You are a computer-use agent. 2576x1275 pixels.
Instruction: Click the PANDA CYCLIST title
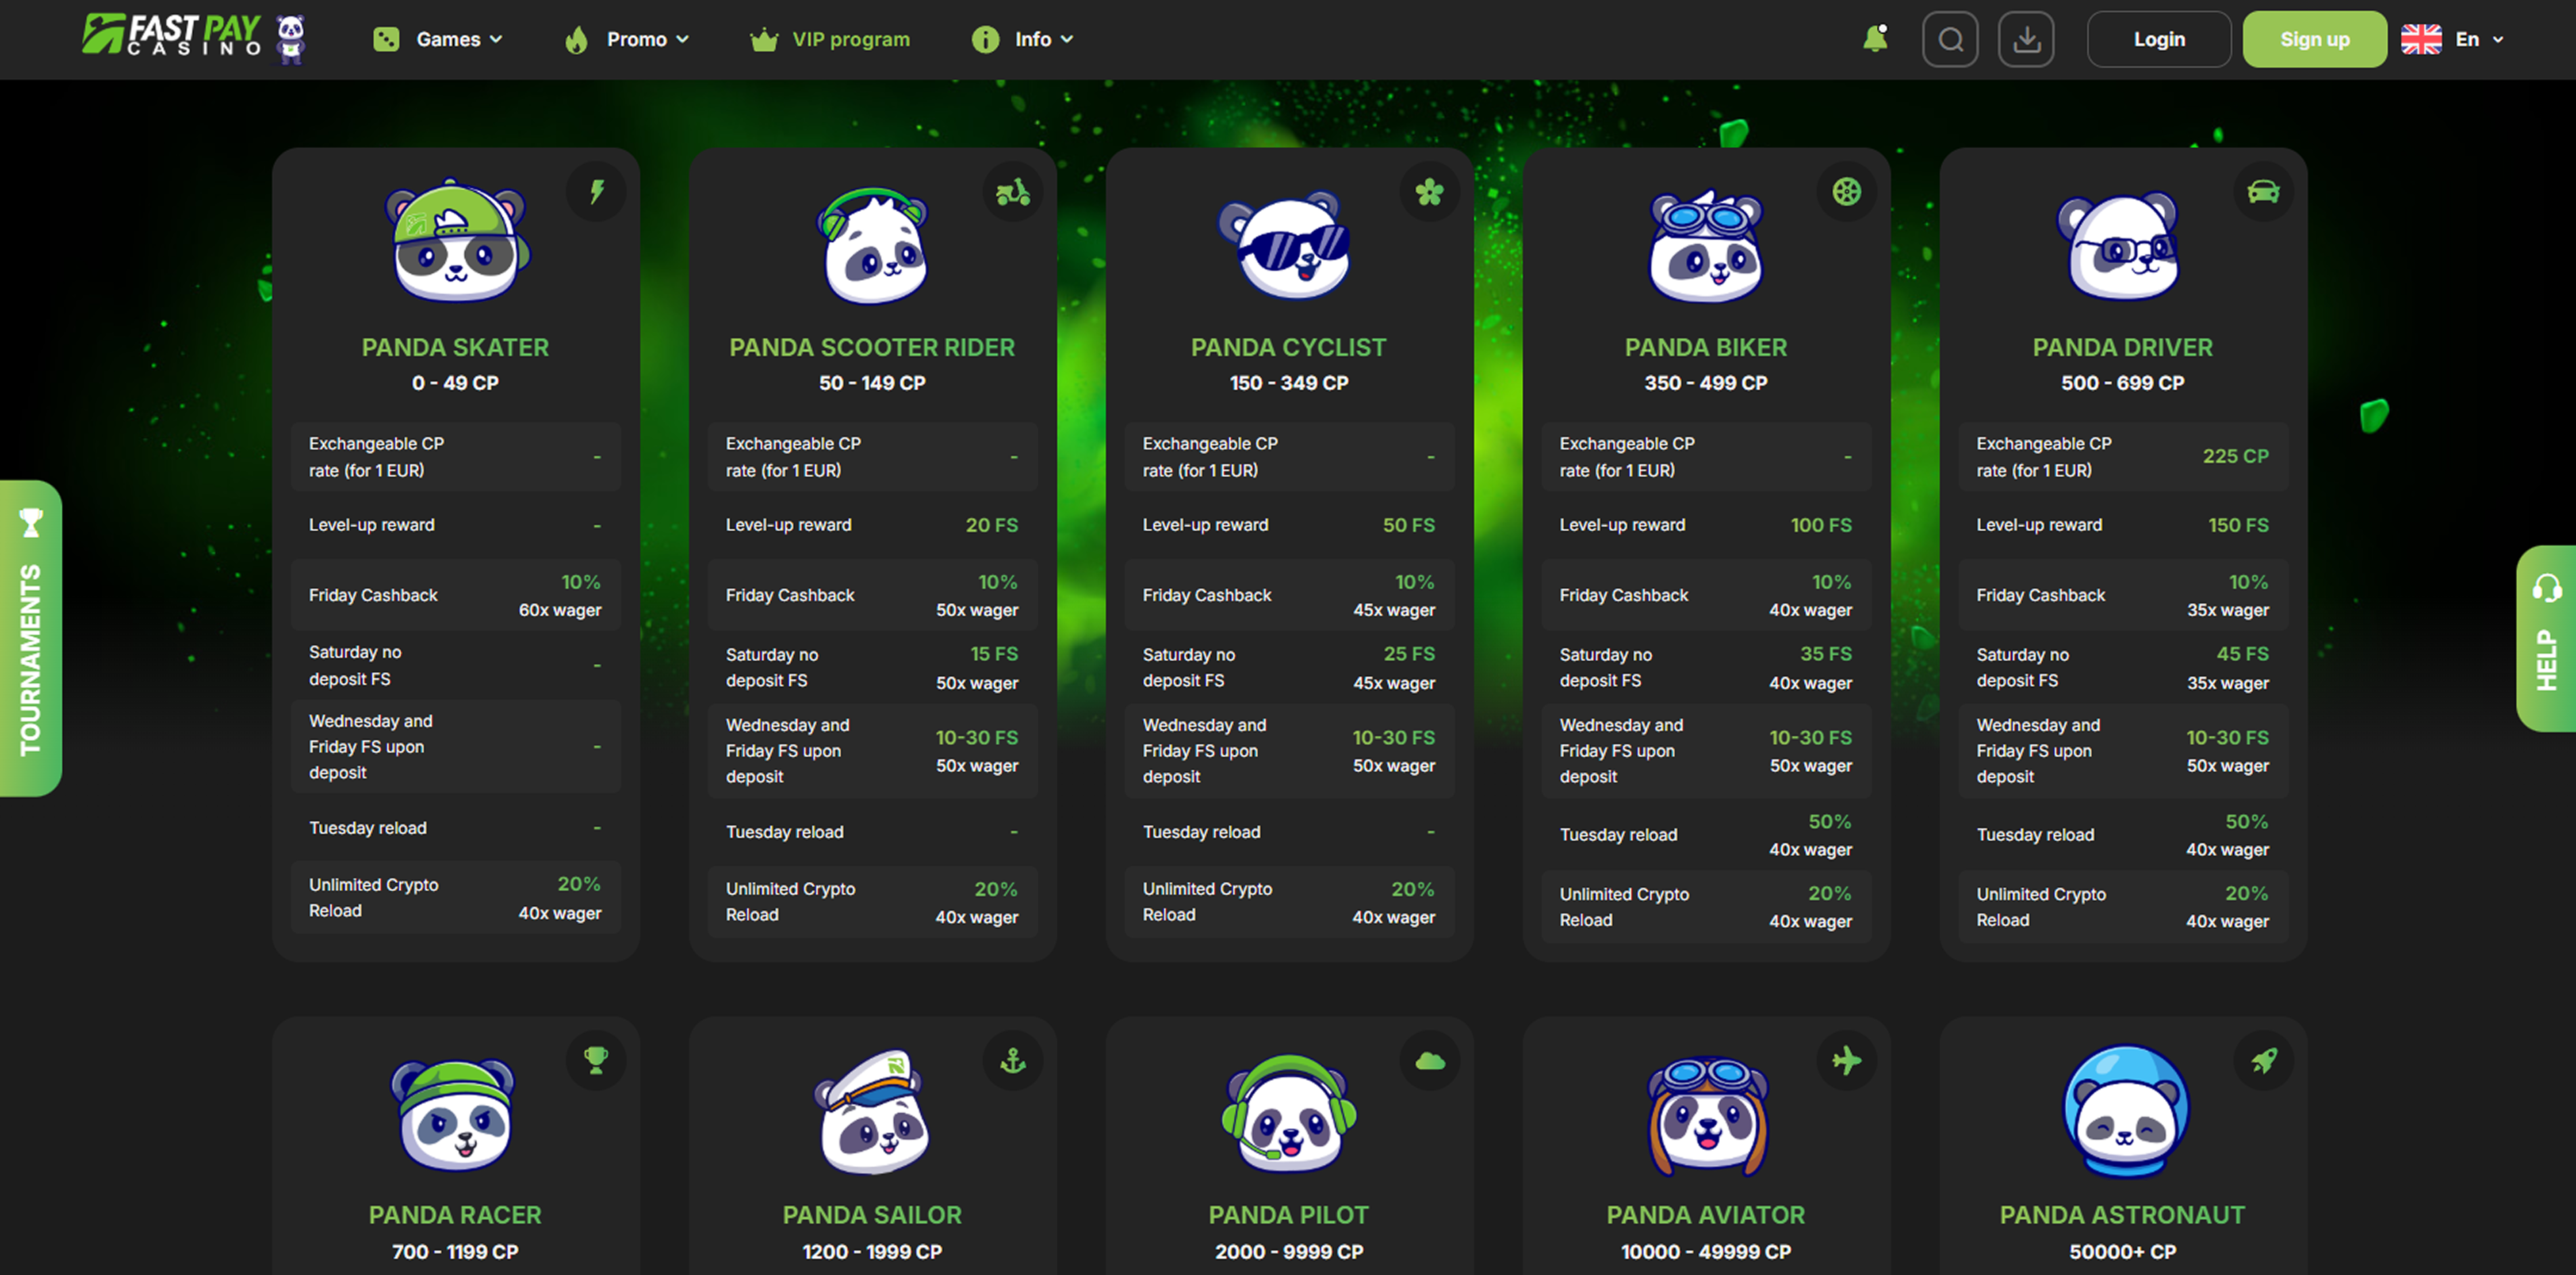(x=1288, y=347)
